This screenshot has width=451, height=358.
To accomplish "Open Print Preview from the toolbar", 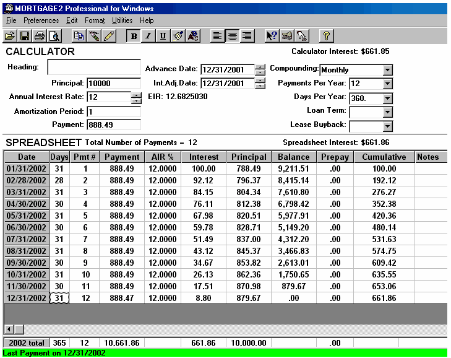I will coord(54,36).
